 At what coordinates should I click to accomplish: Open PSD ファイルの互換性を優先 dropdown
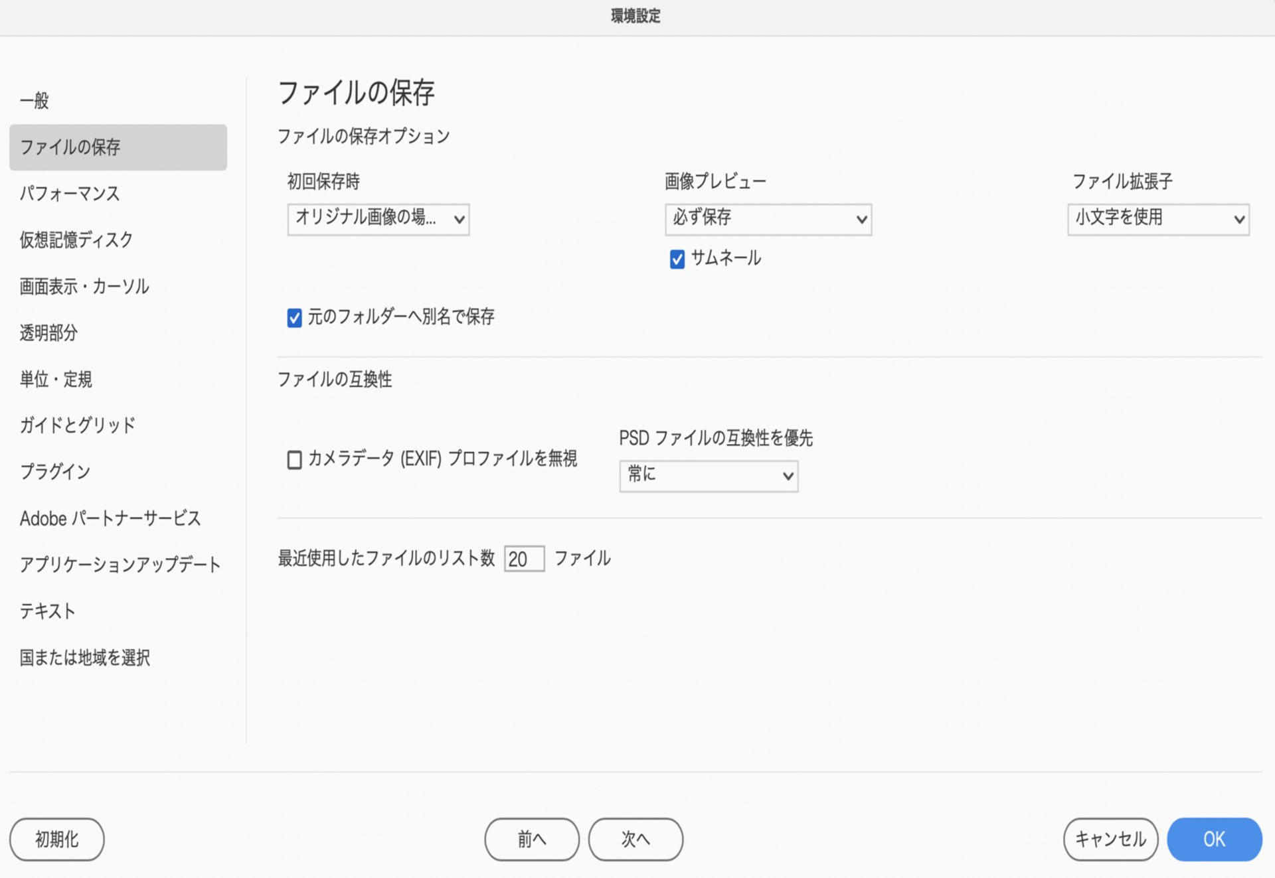click(708, 476)
